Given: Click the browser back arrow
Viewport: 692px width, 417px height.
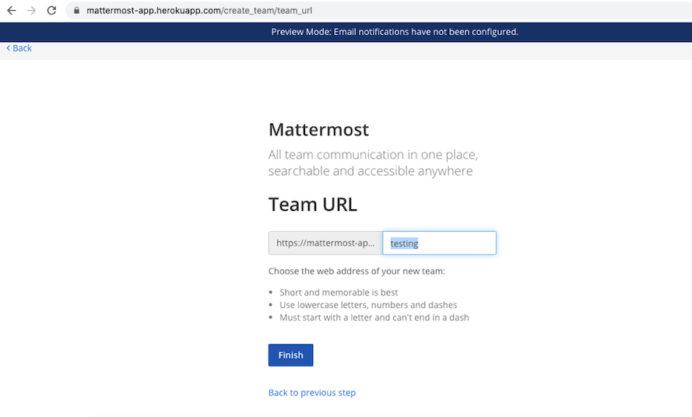Looking at the screenshot, I should [x=12, y=10].
